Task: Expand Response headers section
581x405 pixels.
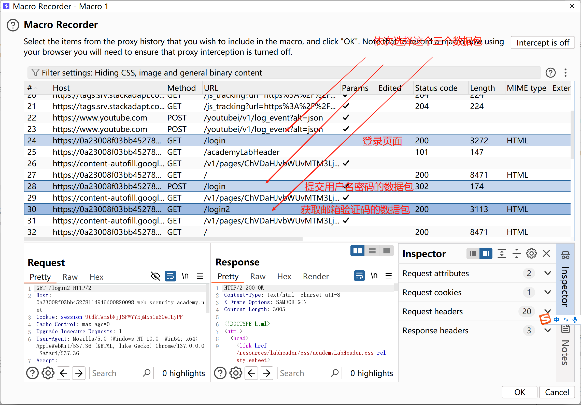Action: point(547,331)
